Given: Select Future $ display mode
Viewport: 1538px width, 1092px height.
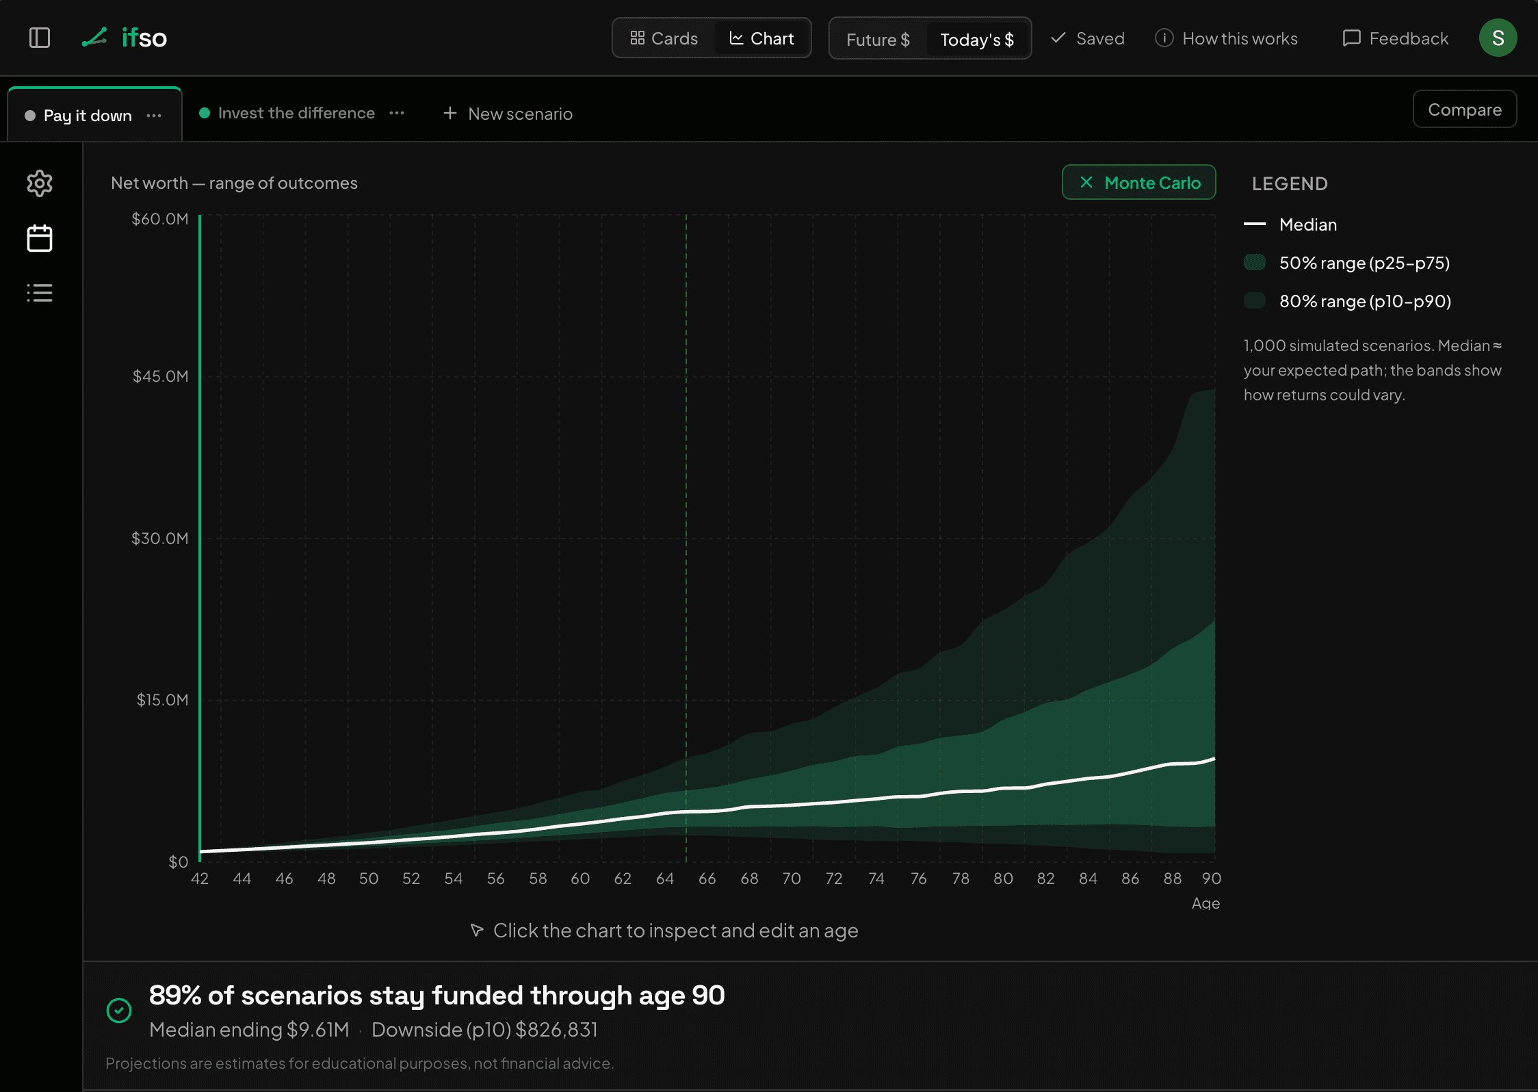Looking at the screenshot, I should click(878, 39).
